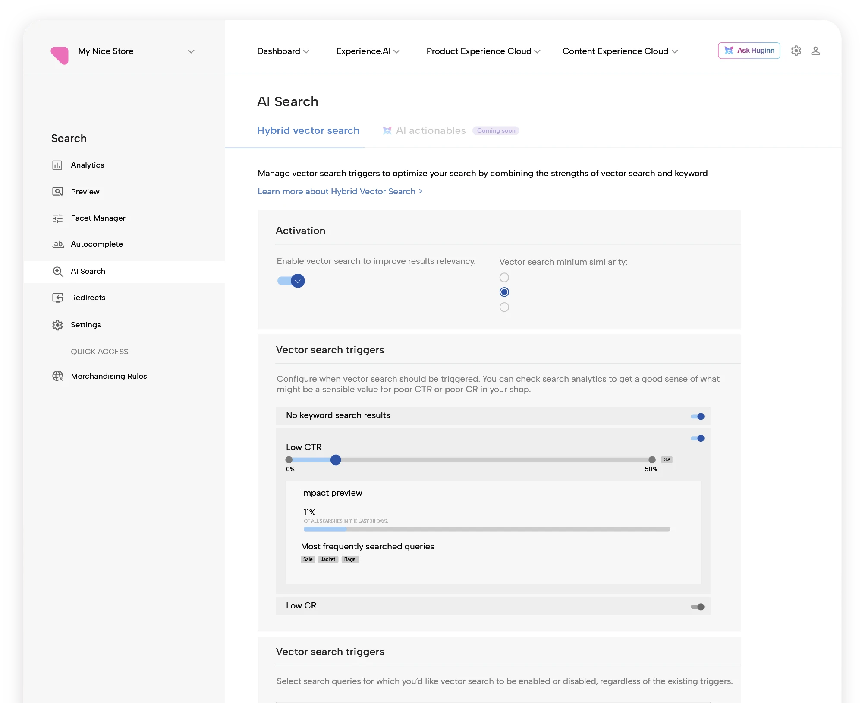The image size is (865, 703).
Task: Open the Analytics chart icon
Action: pos(57,165)
